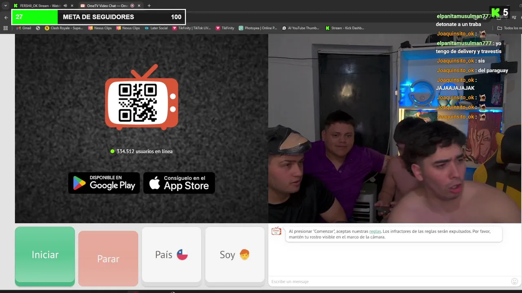Image resolution: width=522 pixels, height=293 pixels.
Task: Open the plain TikFinity bookmark
Action: pos(225,28)
